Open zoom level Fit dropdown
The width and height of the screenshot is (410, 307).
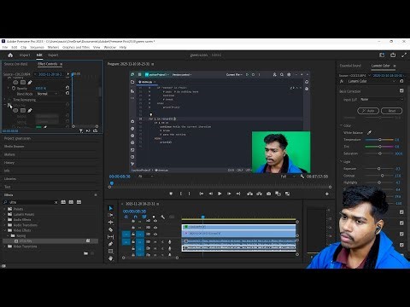click(146, 177)
